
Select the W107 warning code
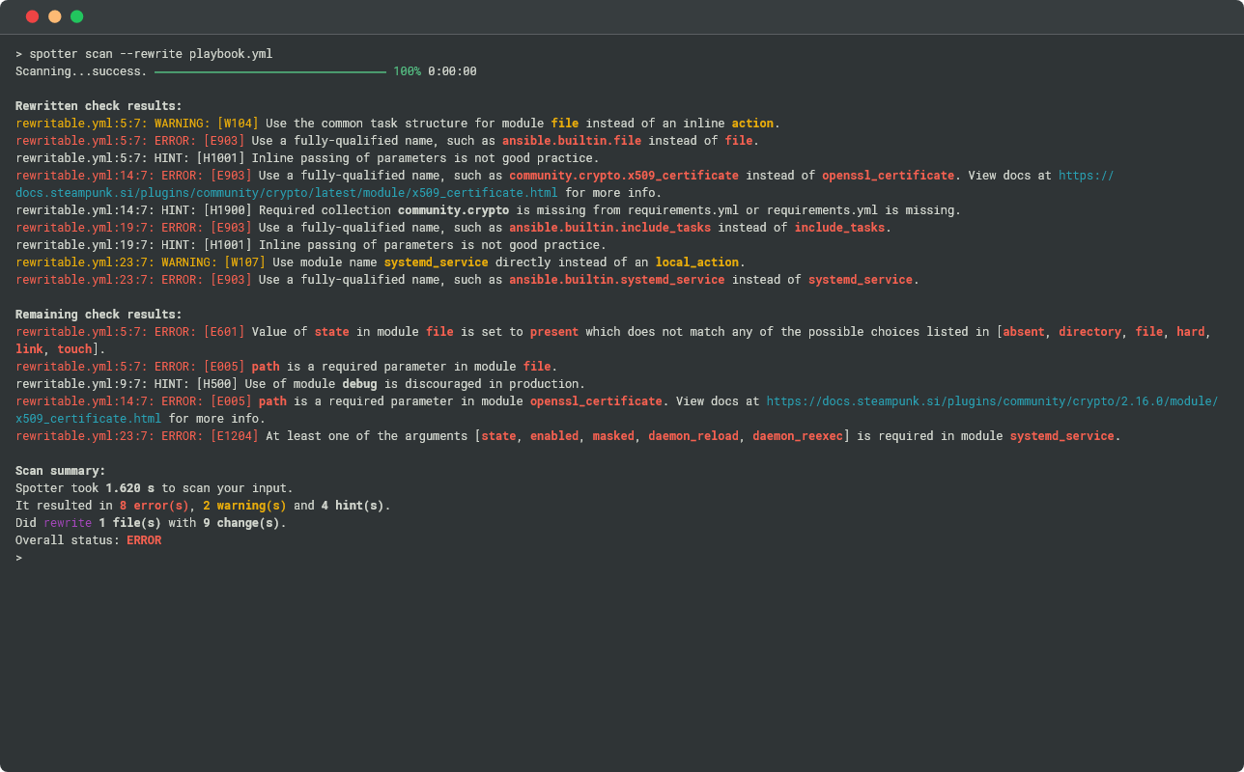(x=244, y=262)
